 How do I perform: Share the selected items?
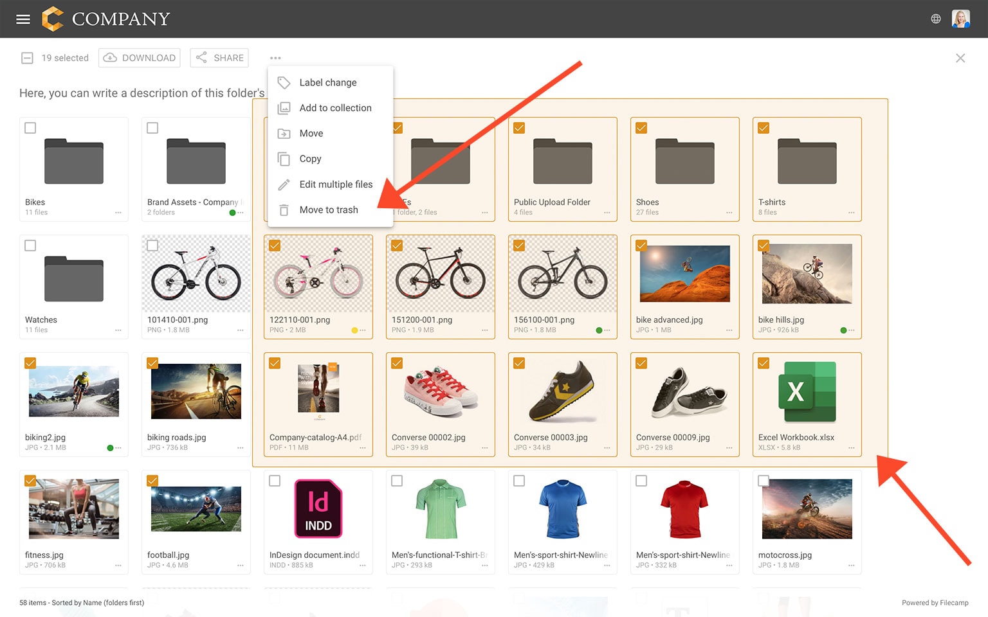tap(219, 58)
